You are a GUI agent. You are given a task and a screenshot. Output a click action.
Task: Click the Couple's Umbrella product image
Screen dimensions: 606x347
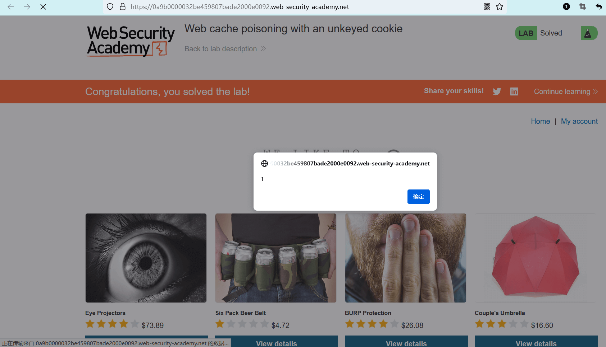(535, 258)
